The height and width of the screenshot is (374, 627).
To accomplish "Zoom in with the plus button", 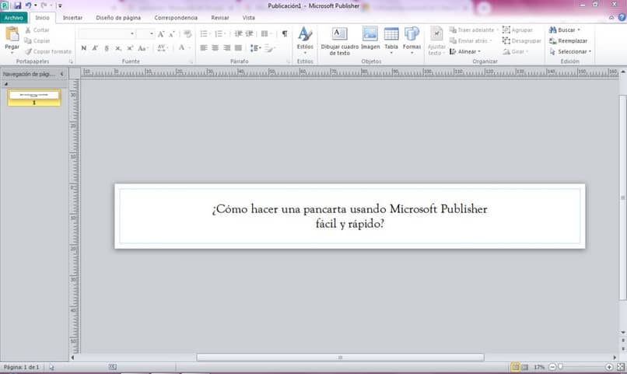I will [609, 367].
